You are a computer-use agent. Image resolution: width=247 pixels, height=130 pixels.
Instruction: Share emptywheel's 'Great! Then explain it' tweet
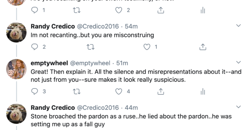pos(161,92)
